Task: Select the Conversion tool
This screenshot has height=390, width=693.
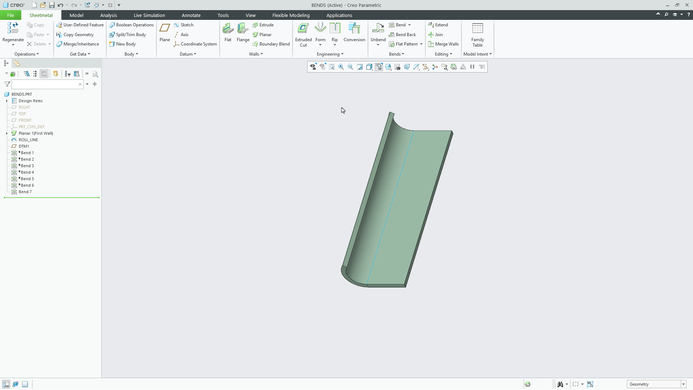Action: click(354, 32)
